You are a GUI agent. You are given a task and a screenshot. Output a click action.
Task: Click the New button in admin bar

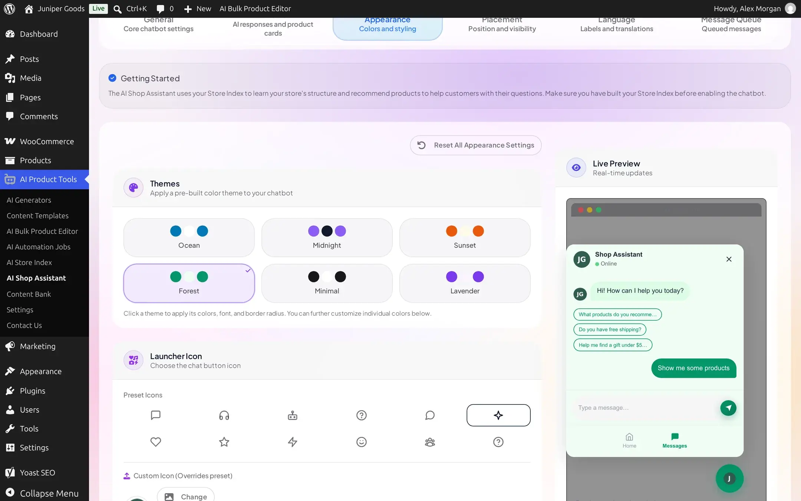pos(198,9)
